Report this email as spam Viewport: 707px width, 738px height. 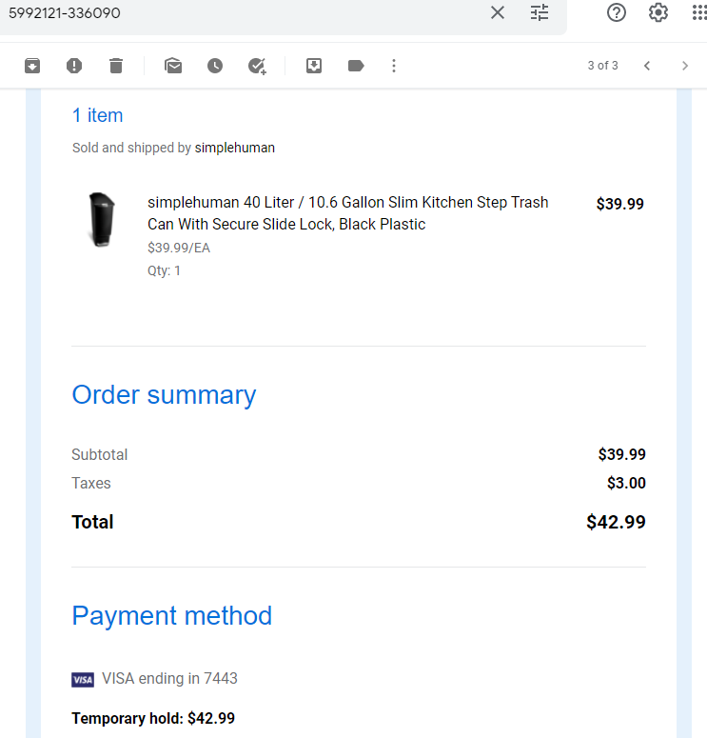74,66
